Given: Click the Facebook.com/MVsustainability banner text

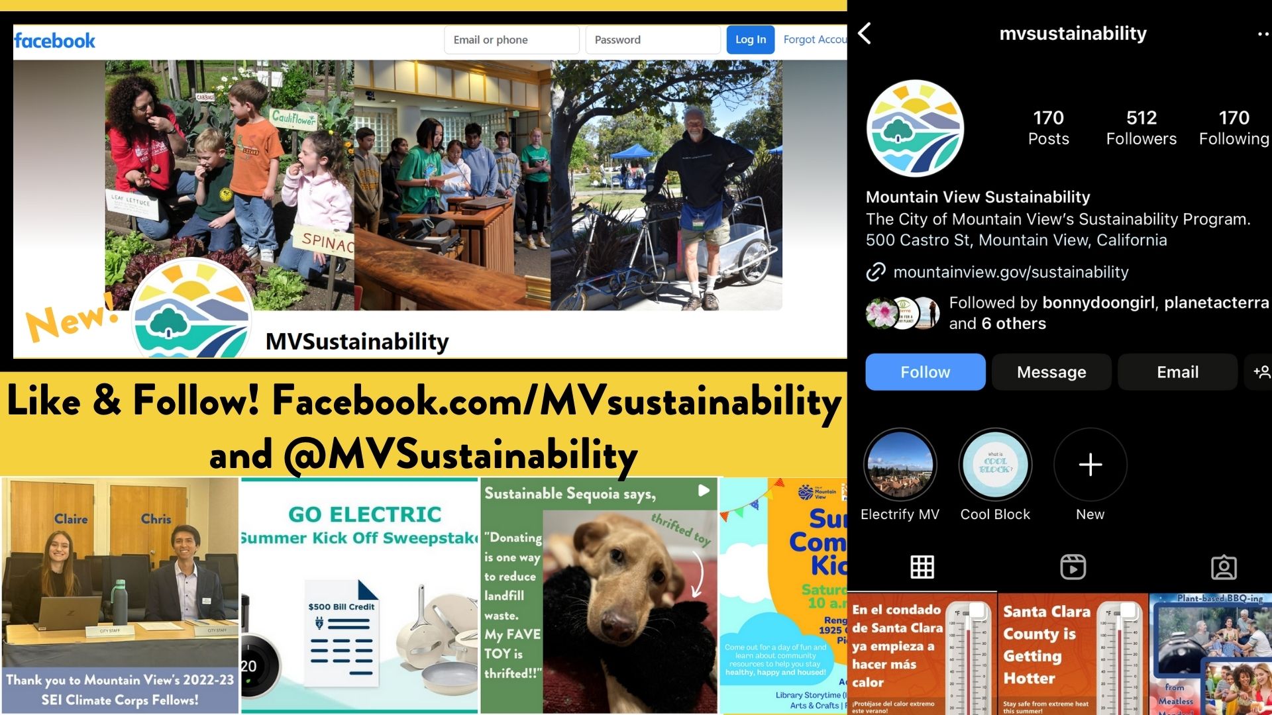Looking at the screenshot, I should coord(557,402).
